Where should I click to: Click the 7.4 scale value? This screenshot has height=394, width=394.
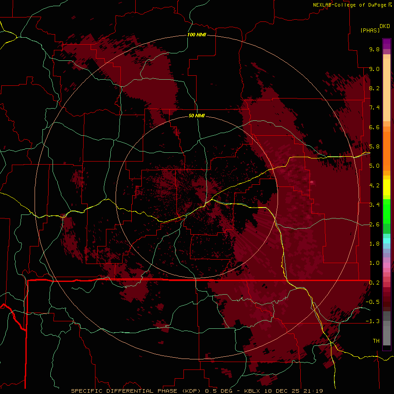pyautogui.click(x=374, y=108)
